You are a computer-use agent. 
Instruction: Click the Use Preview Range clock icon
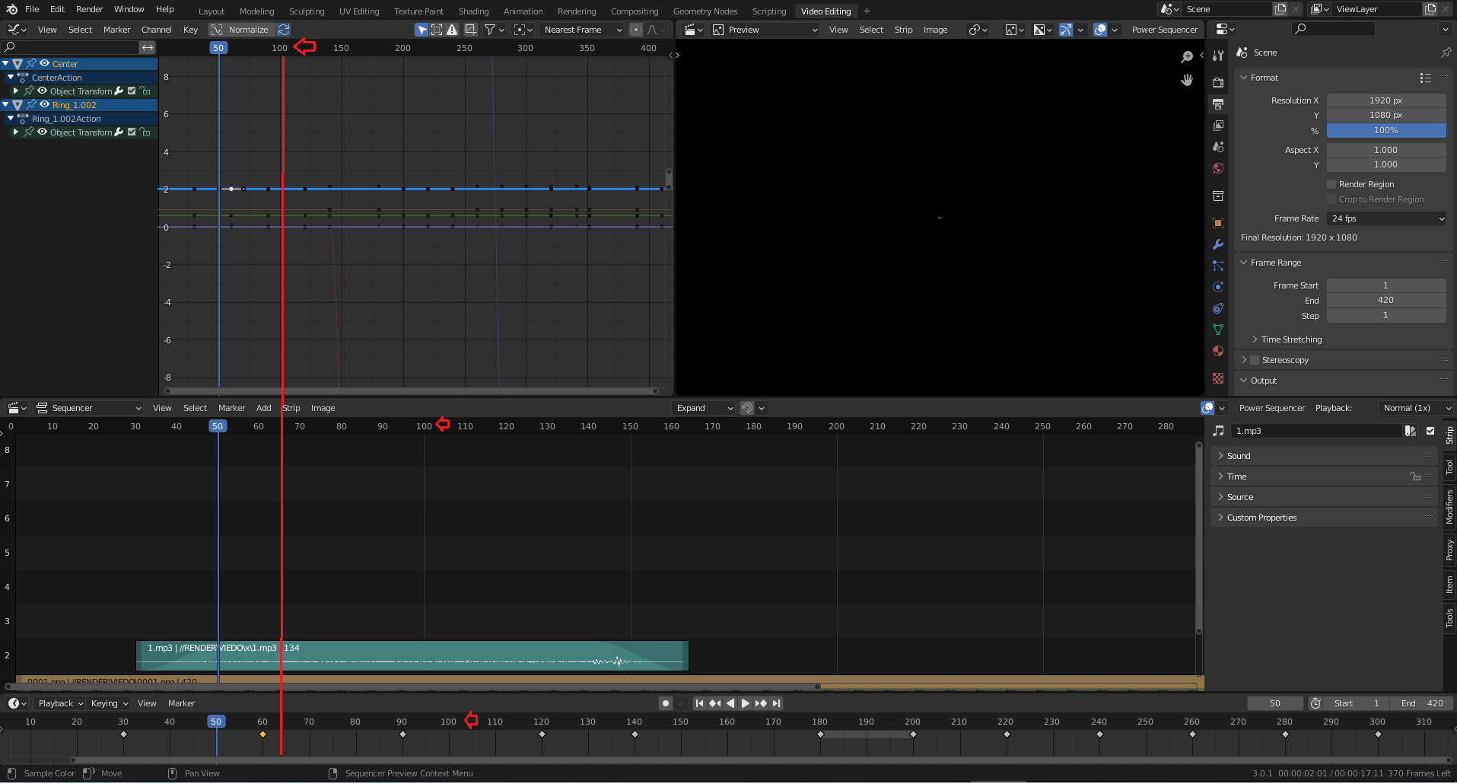coord(1315,703)
